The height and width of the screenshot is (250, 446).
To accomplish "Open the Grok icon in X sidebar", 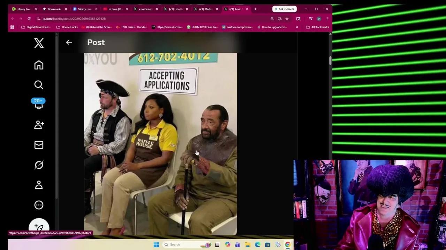I will (x=39, y=165).
